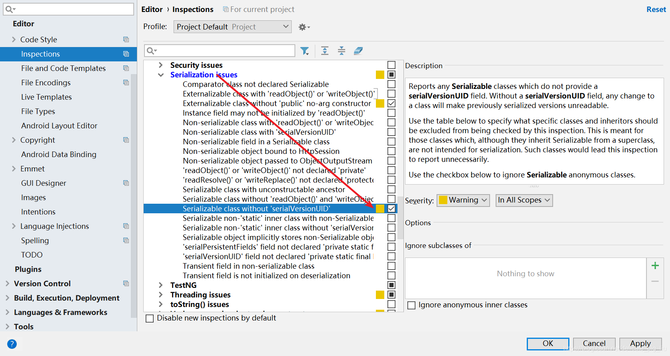The width and height of the screenshot is (670, 356).
Task: Expand the toString() issues group
Action: pos(160,304)
